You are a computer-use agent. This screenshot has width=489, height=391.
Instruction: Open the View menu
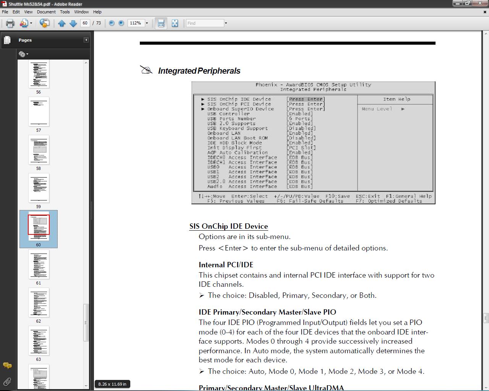tap(28, 12)
